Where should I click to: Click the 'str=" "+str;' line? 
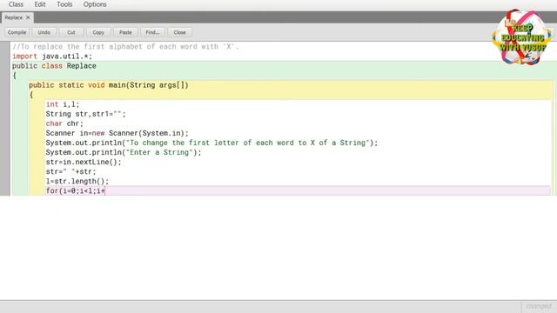[x=70, y=171]
